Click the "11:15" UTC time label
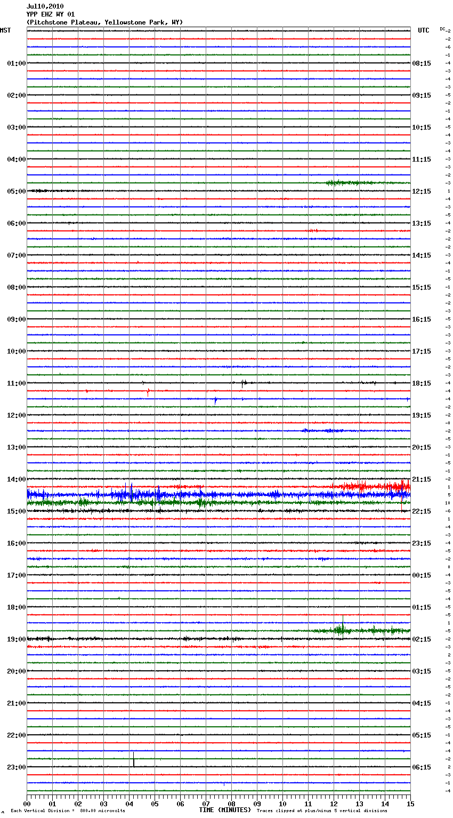Image resolution: width=453 pixels, height=818 pixels. point(422,159)
